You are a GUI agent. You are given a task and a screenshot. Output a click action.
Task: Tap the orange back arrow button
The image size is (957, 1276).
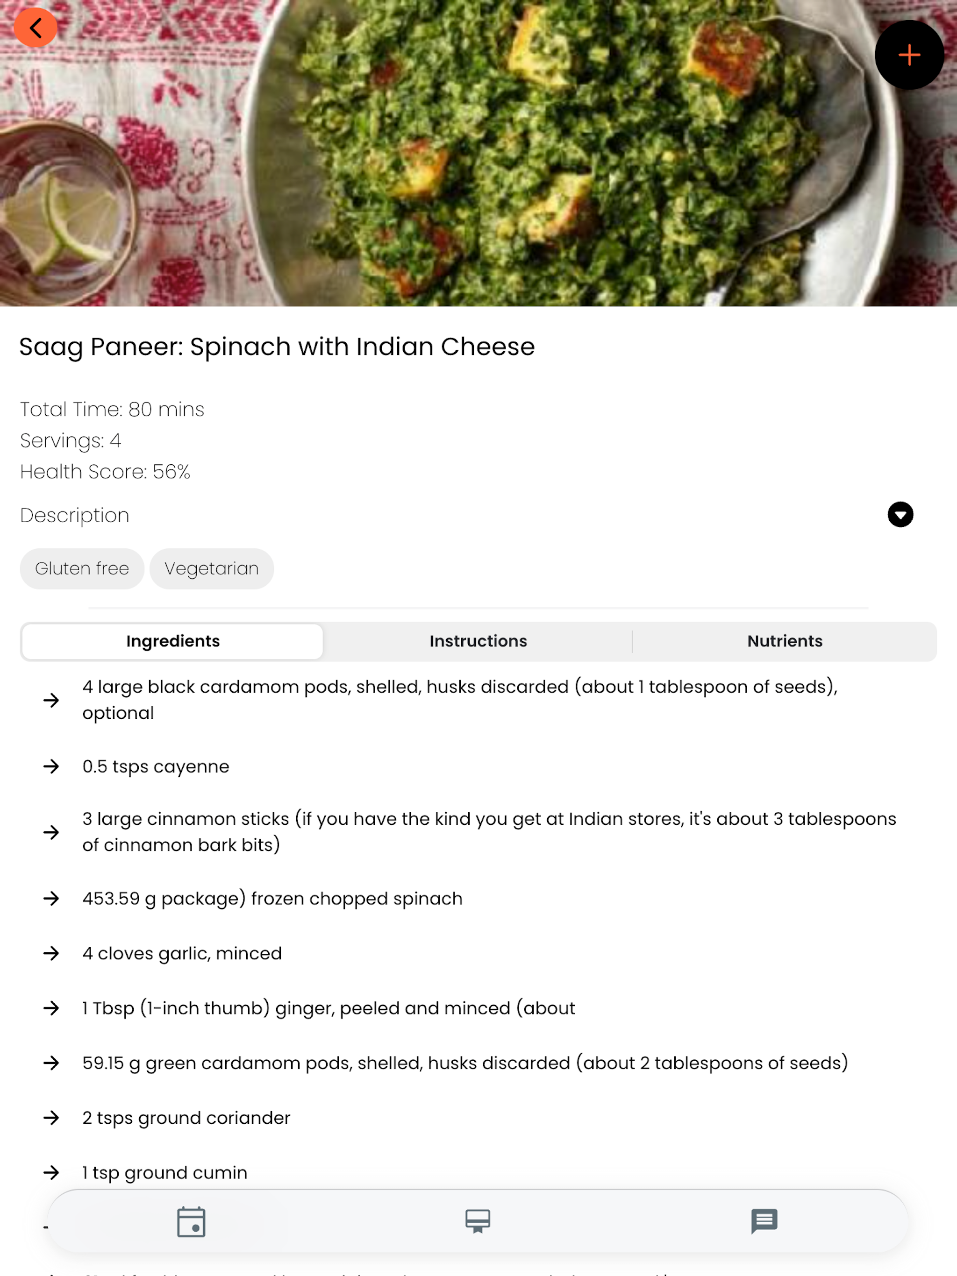point(35,27)
